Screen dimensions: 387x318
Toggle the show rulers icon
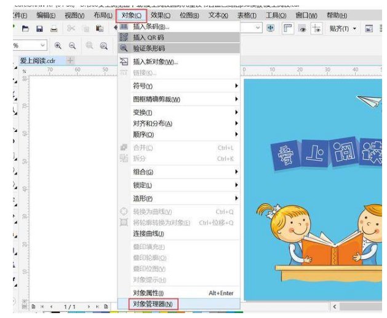[288, 28]
